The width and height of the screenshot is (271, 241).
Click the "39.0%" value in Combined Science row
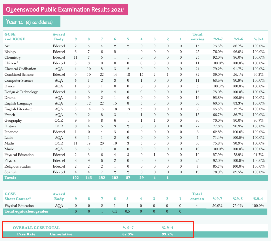218,75
